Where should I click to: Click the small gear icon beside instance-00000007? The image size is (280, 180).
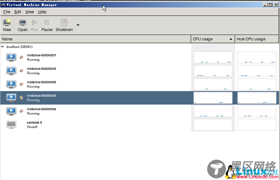[x=21, y=57]
